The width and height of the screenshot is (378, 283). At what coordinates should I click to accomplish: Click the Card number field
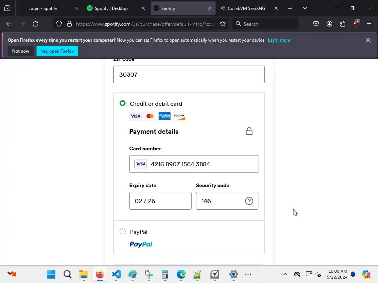click(193, 164)
